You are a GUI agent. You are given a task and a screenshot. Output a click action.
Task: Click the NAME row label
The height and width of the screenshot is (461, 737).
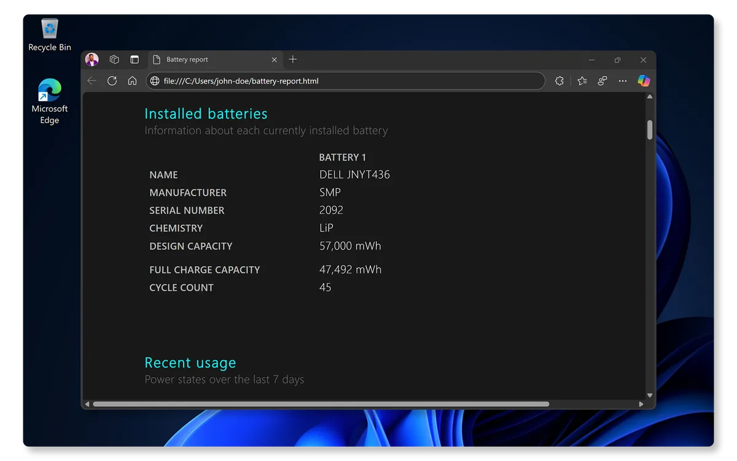click(163, 175)
